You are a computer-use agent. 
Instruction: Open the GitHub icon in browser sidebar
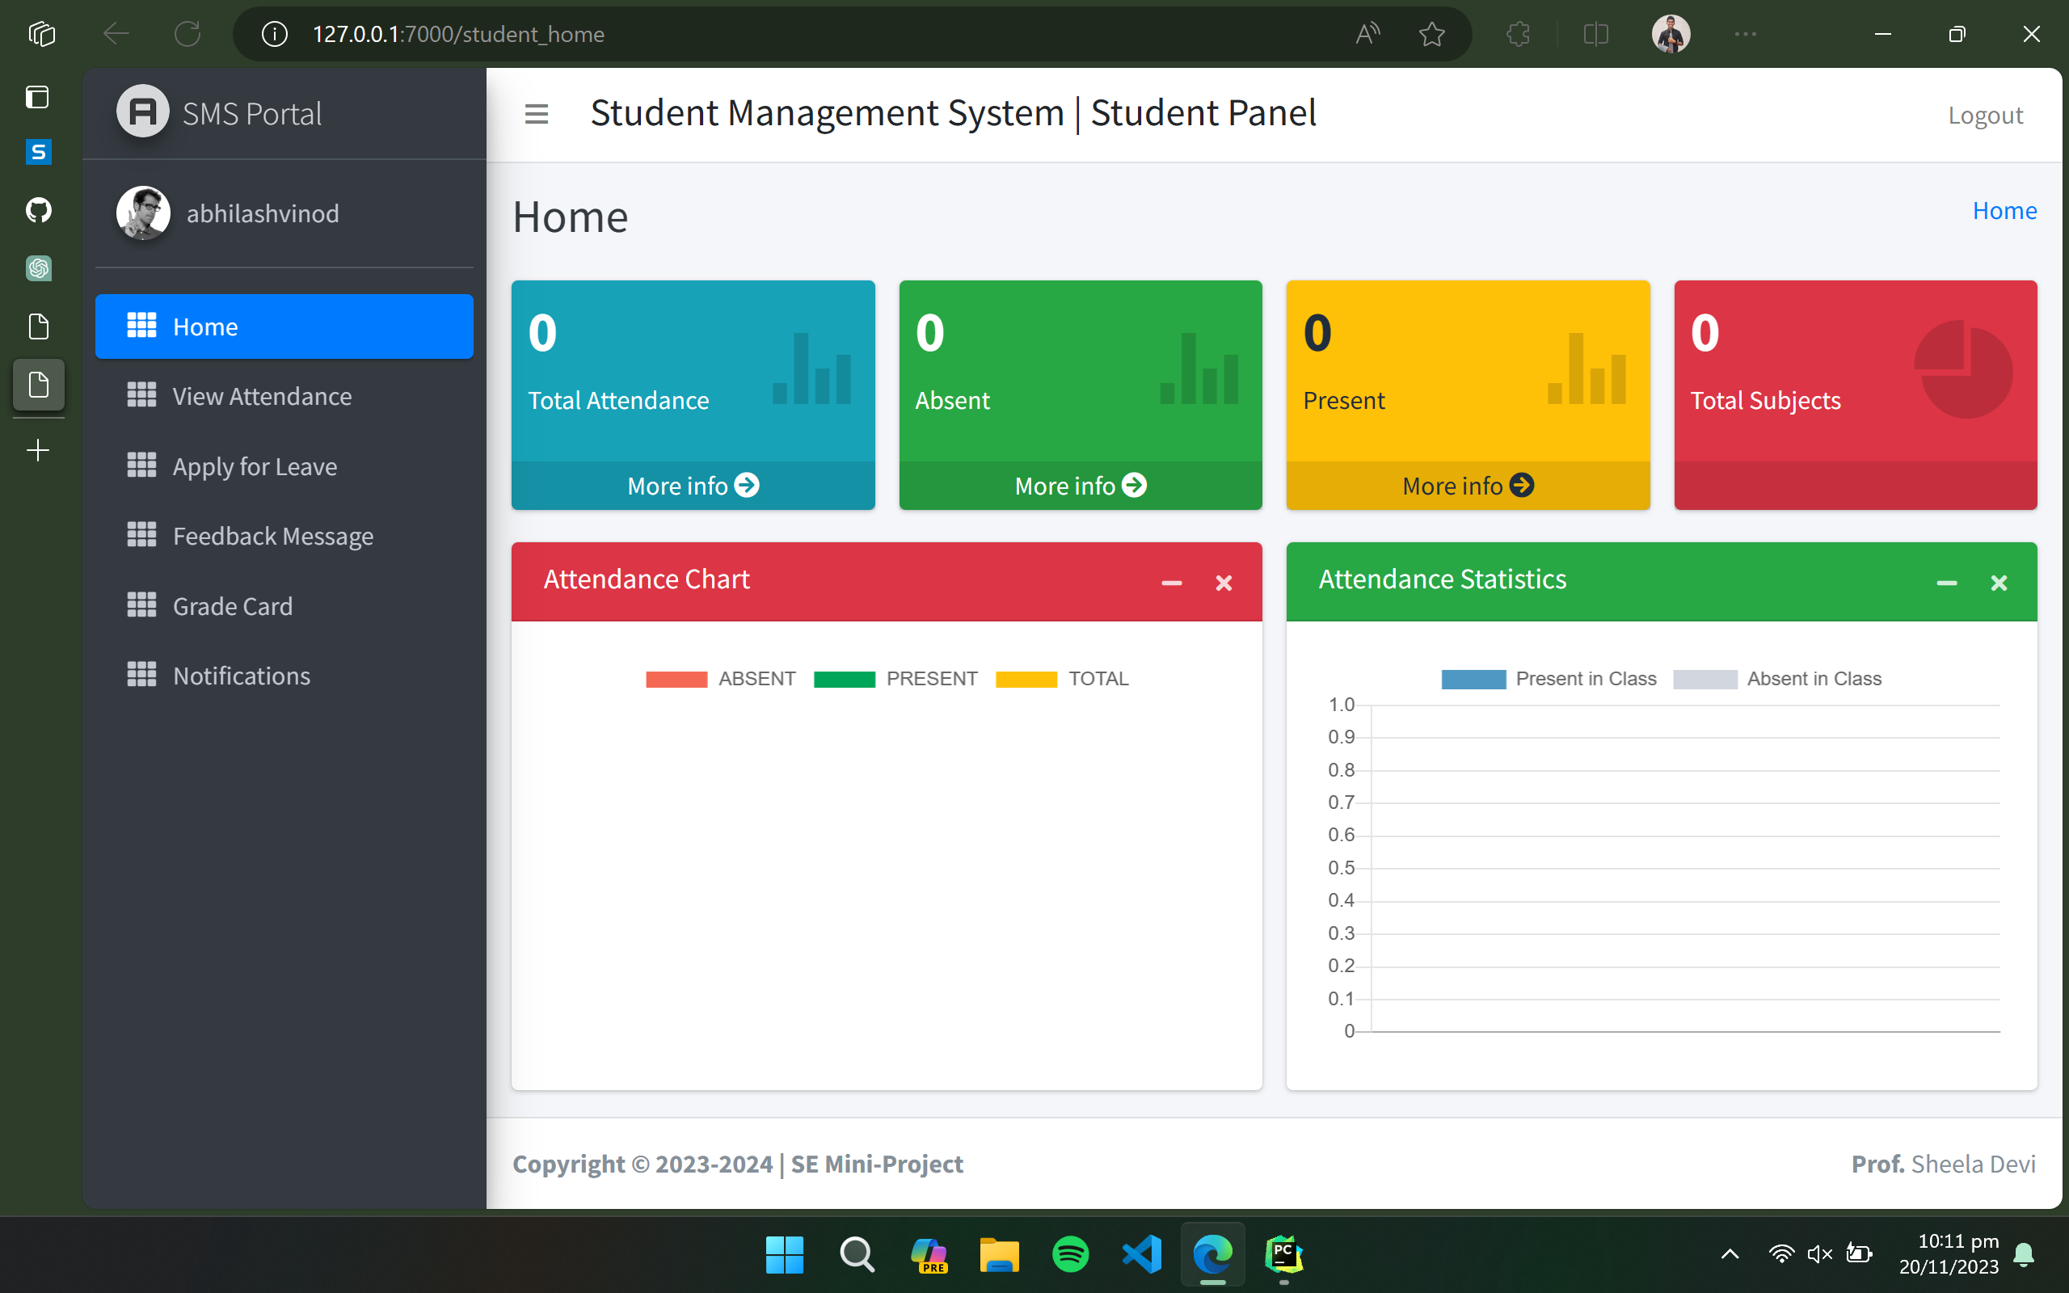coord(39,209)
